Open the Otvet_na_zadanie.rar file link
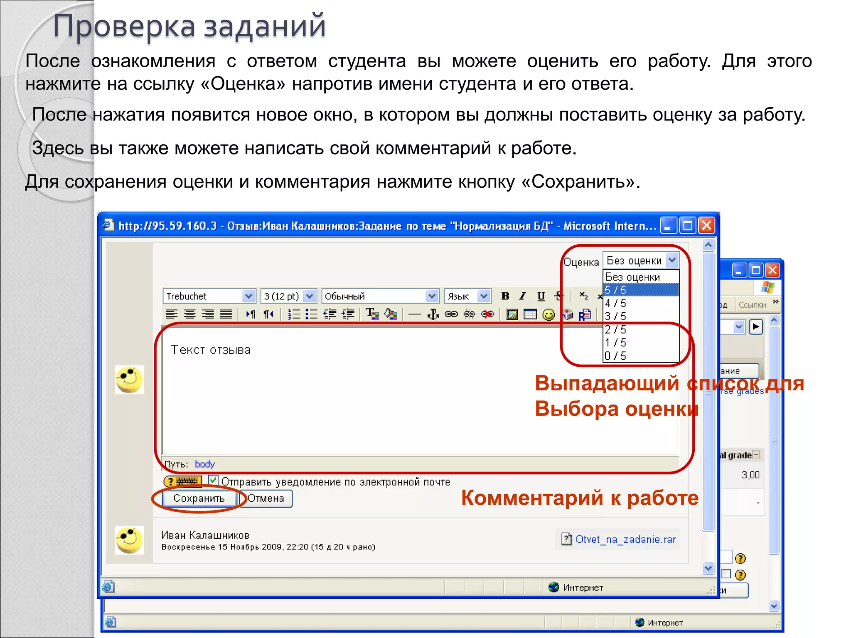Image resolution: width=851 pixels, height=638 pixels. point(625,539)
